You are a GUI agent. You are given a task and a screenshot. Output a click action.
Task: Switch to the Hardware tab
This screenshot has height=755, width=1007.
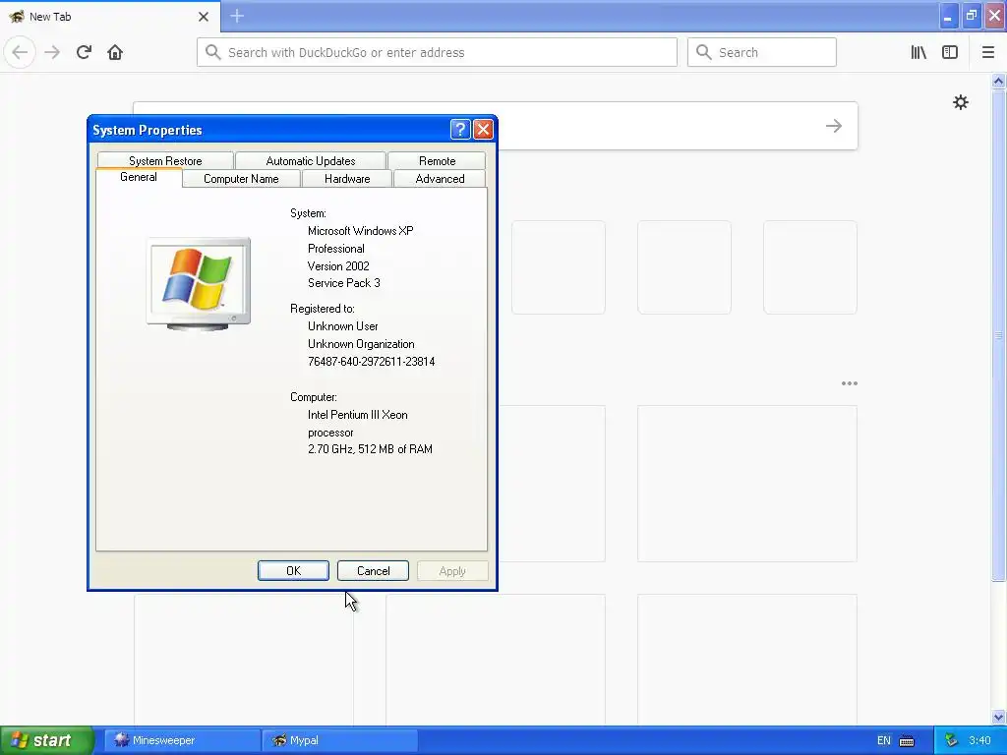pos(347,179)
